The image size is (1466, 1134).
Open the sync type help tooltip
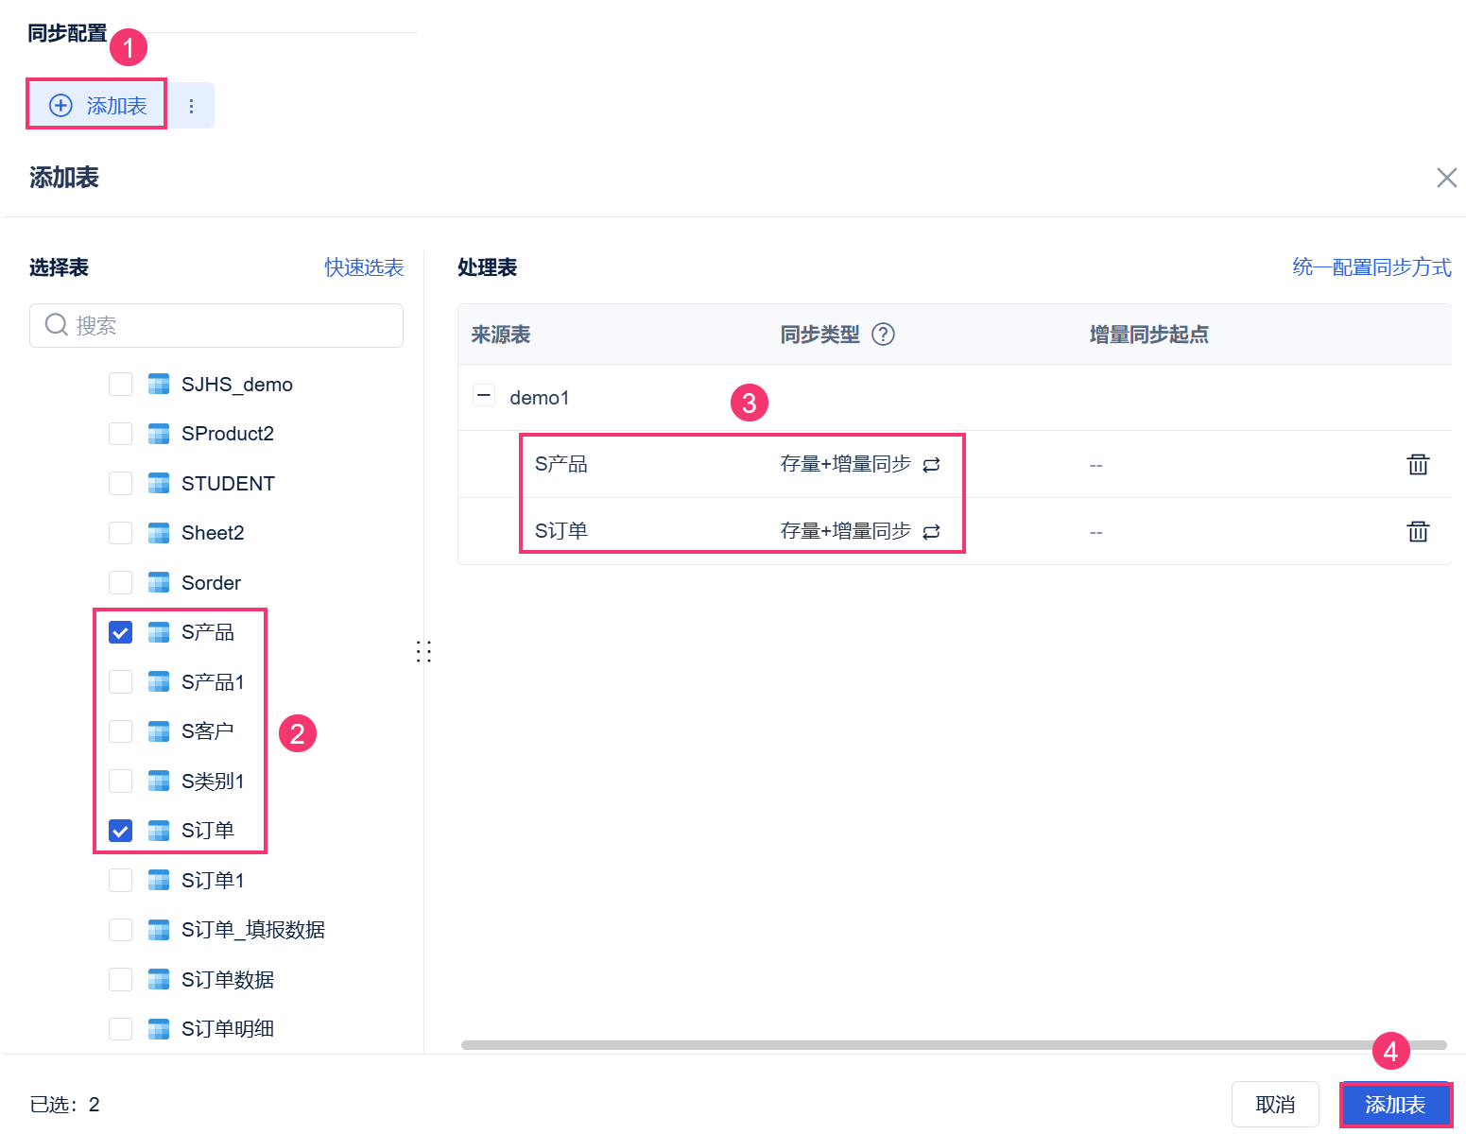pyautogui.click(x=883, y=335)
